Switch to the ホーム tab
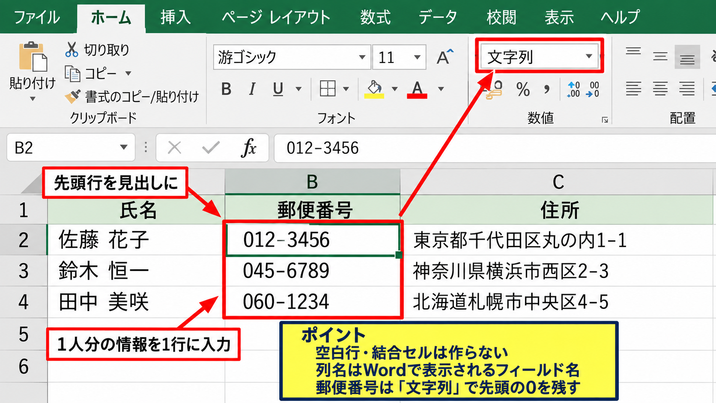Image resolution: width=716 pixels, height=403 pixels. [111, 18]
